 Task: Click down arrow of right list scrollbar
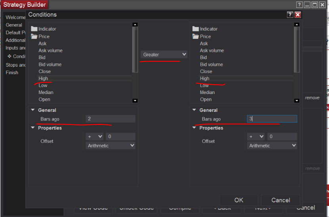296,101
